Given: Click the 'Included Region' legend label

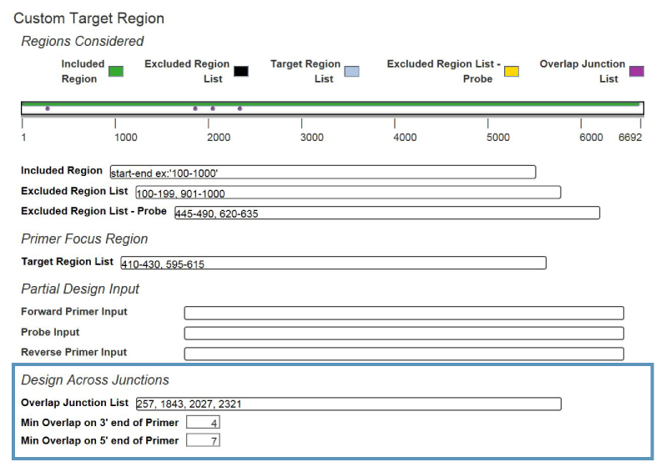Looking at the screenshot, I should [83, 72].
